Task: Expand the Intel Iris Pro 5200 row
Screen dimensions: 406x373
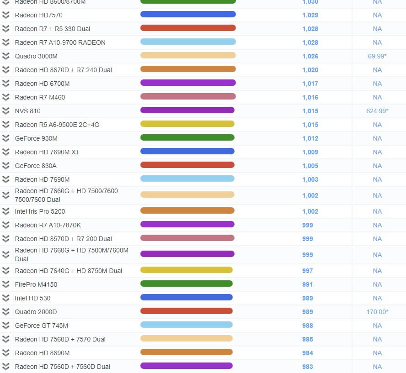Action: pos(5,211)
